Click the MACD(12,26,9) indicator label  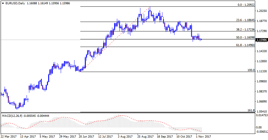13,116
